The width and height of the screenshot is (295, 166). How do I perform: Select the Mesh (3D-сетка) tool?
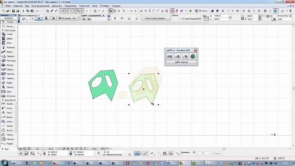coord(8,96)
